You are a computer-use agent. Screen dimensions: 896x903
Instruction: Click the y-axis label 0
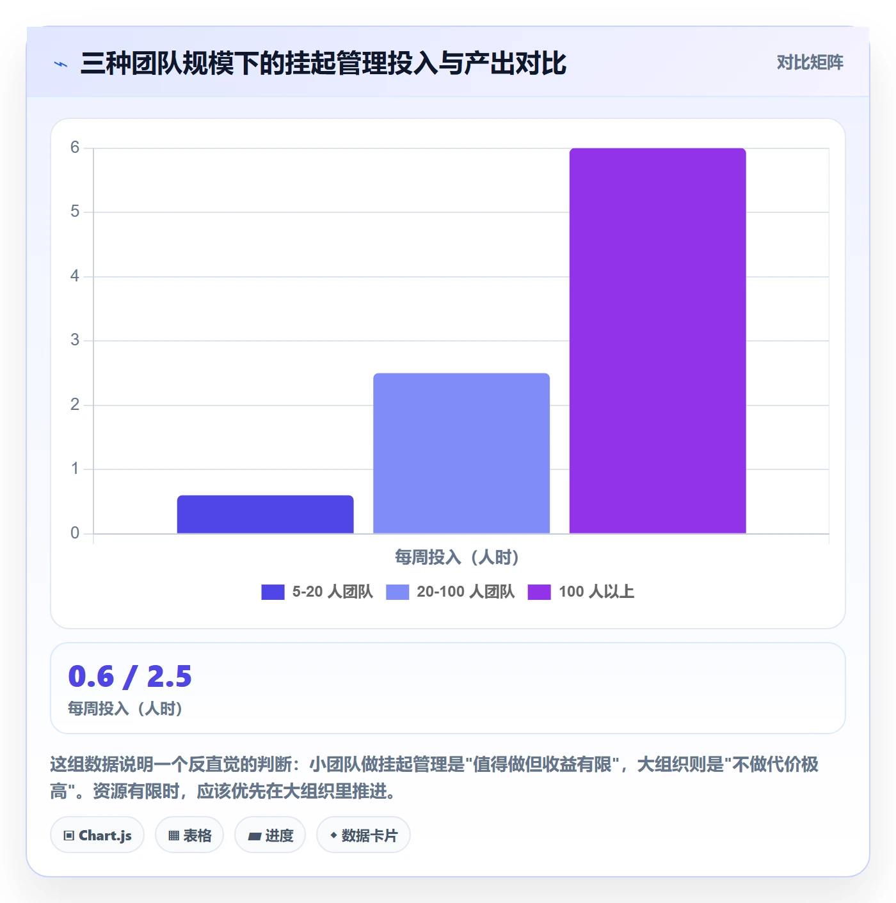75,533
